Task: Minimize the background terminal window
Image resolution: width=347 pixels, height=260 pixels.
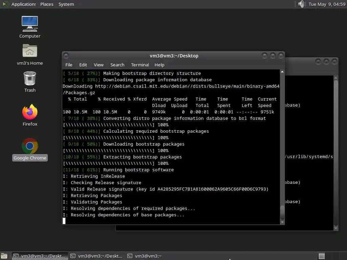Action: [318, 62]
